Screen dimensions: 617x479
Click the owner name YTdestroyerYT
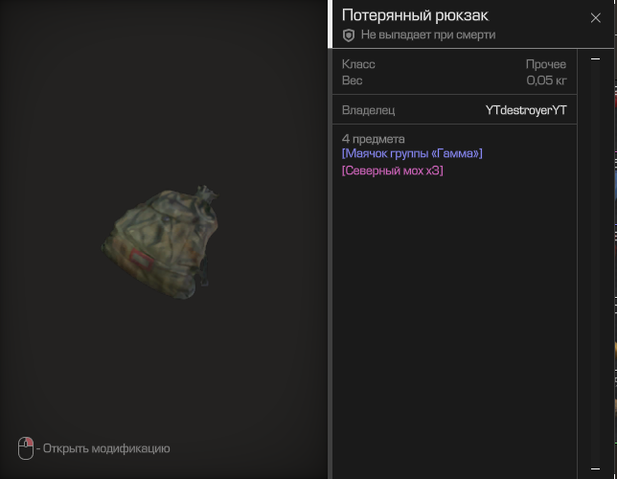pos(526,110)
